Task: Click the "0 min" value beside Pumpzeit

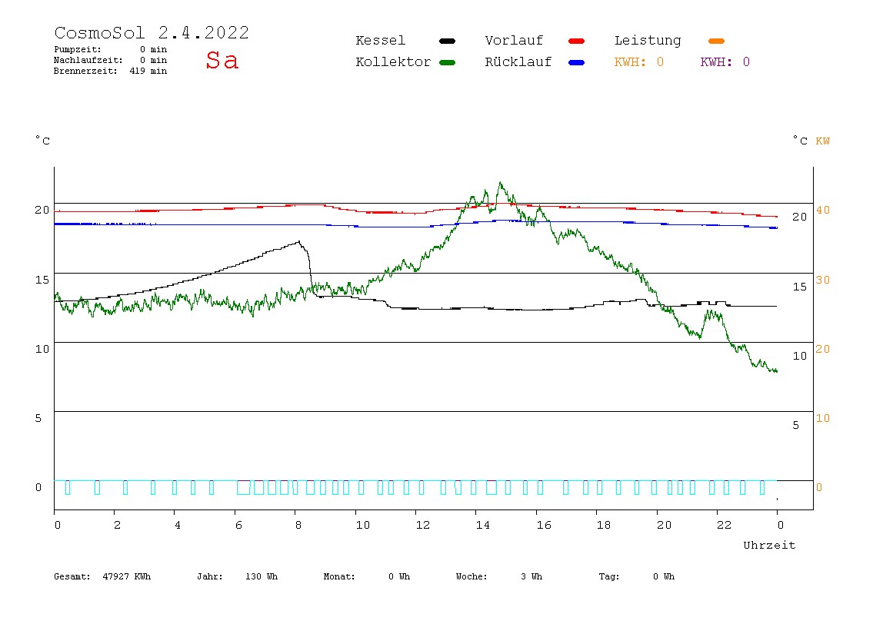Action: click(x=153, y=49)
